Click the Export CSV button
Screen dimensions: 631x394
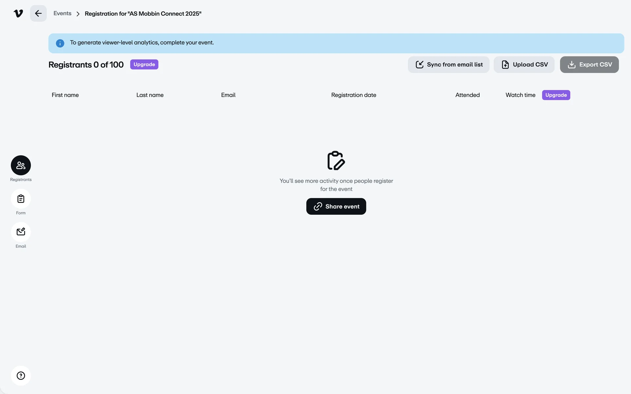pyautogui.click(x=589, y=65)
